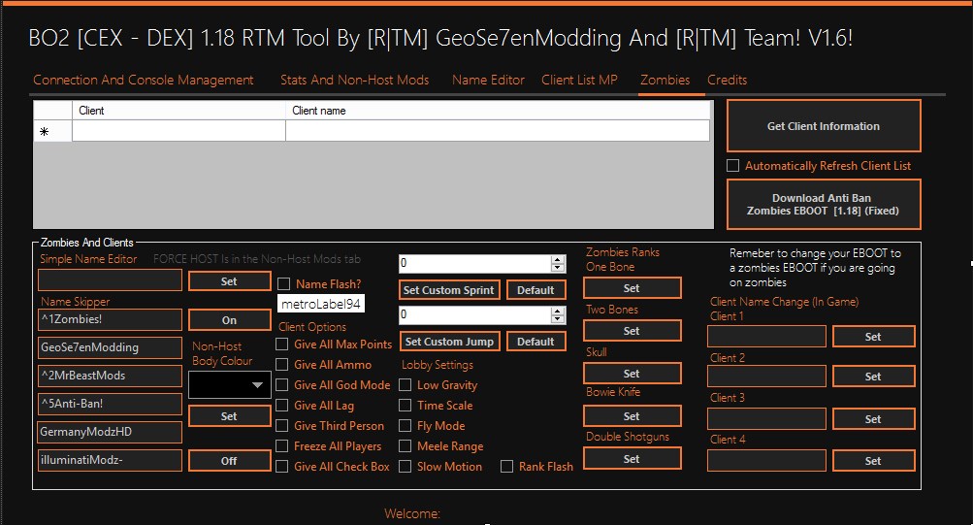Switch to Stats And Non-Host Mods tab
Image resolution: width=973 pixels, height=525 pixels.
[x=354, y=80]
